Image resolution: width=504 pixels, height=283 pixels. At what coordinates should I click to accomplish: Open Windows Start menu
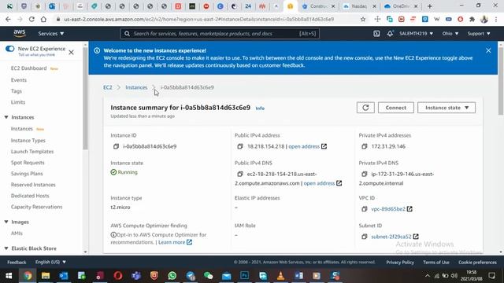9,276
